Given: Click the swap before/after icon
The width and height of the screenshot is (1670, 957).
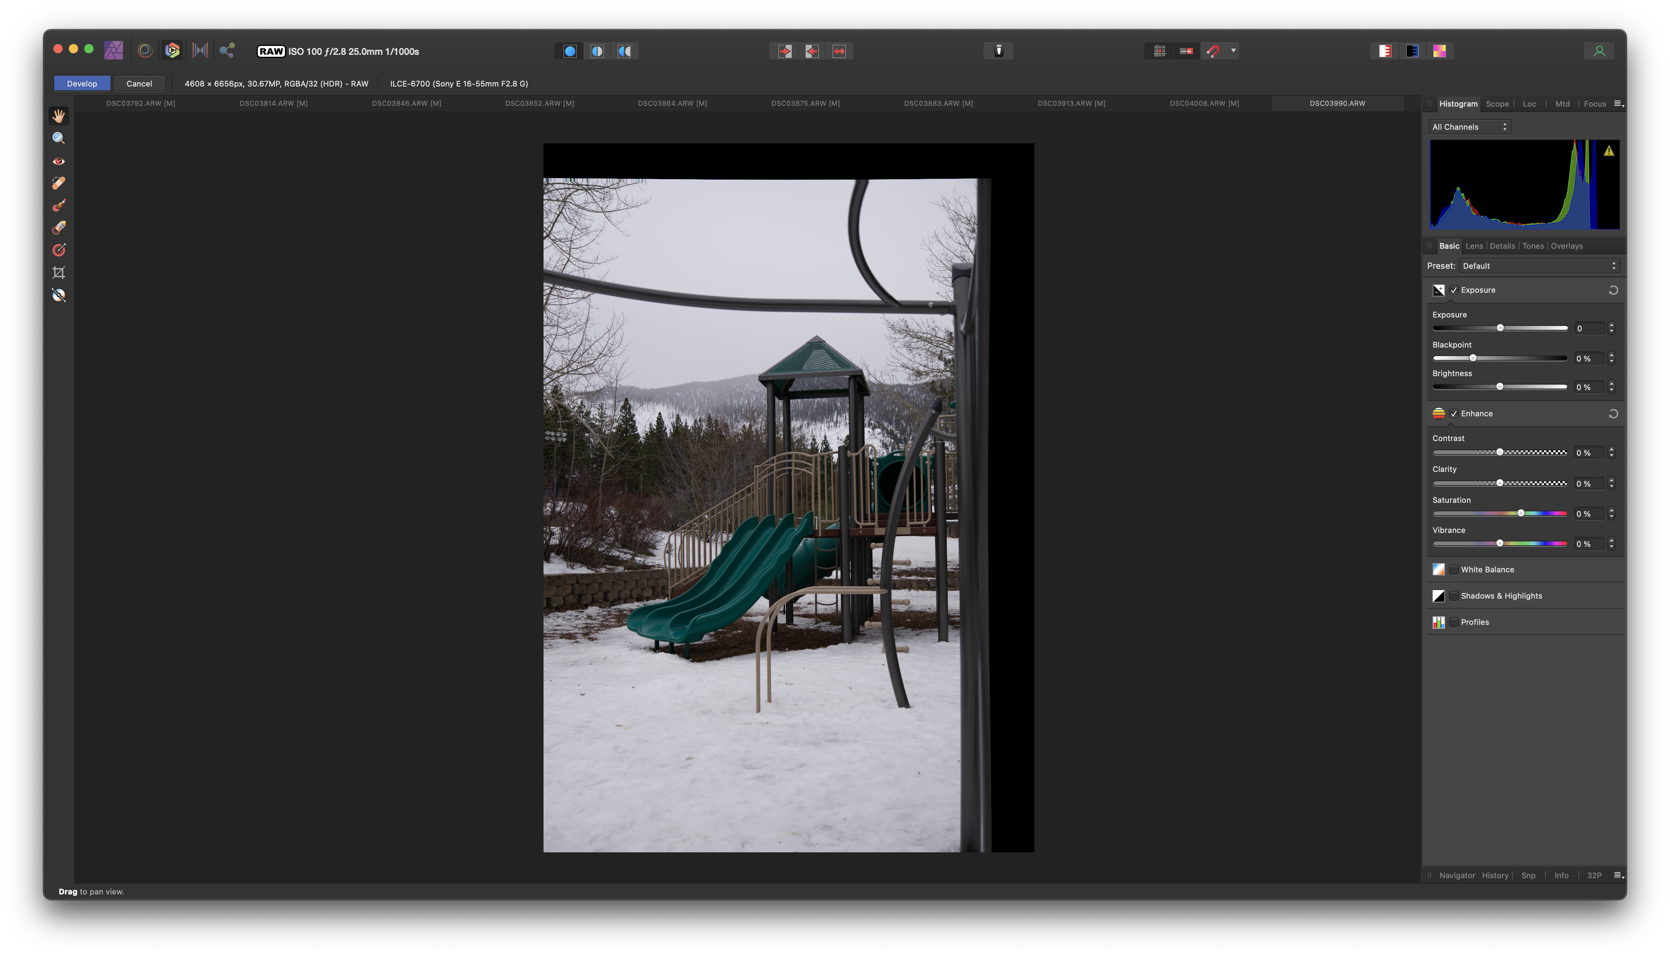Looking at the screenshot, I should (839, 51).
